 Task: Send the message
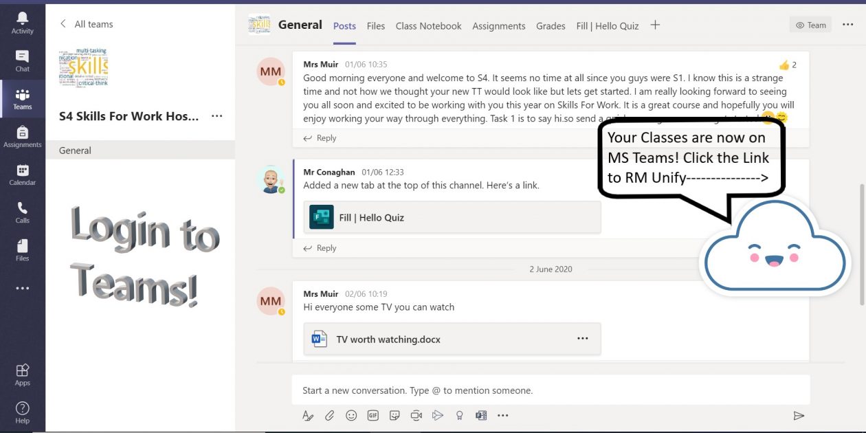click(799, 416)
